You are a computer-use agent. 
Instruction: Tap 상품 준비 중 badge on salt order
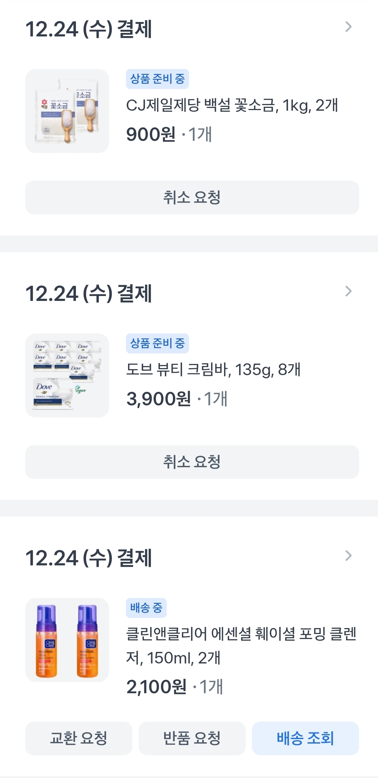pyautogui.click(x=157, y=79)
